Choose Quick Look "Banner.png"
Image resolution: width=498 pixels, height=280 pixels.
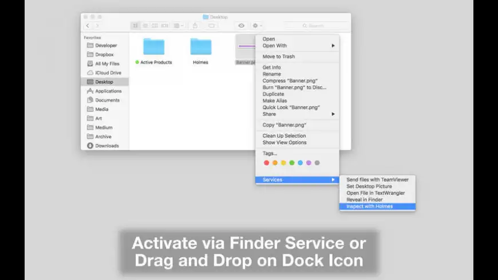(x=297, y=107)
